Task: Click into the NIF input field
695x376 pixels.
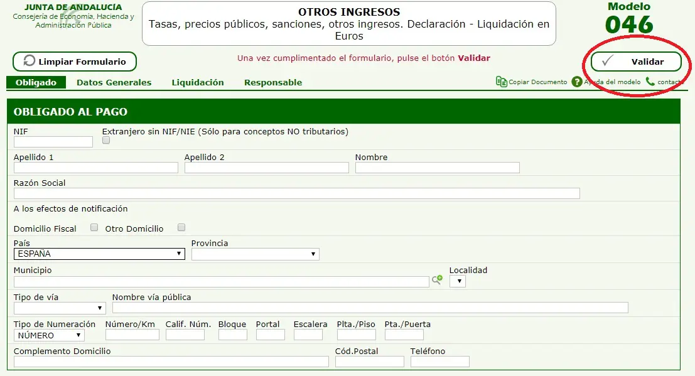Action: coord(53,142)
